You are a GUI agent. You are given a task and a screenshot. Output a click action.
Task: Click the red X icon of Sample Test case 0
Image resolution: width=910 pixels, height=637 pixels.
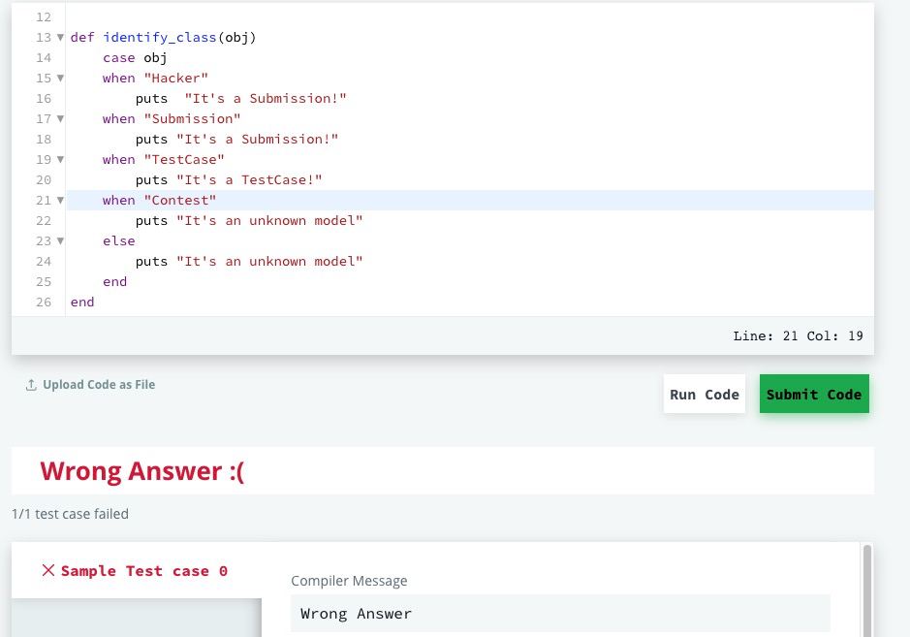(x=48, y=570)
